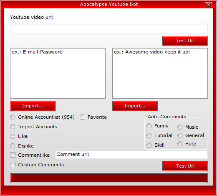217x196 pixels.
Task: Select the Dislike radio button
Action: pyautogui.click(x=13, y=146)
